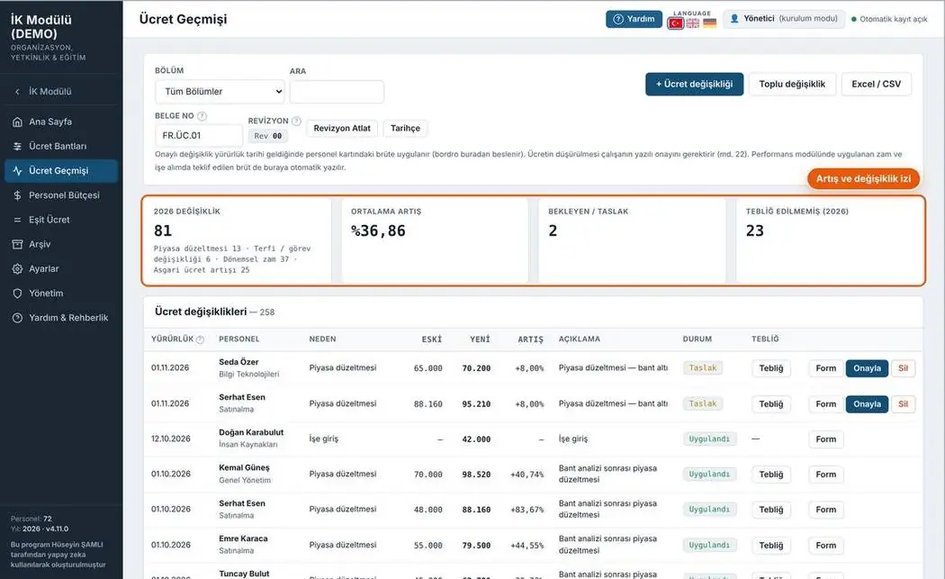
Task: Click the help icon next to REVİZYON
Action: pos(296,122)
